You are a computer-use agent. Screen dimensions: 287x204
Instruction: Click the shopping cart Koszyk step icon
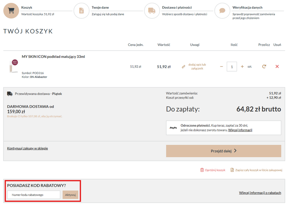(x=11, y=11)
